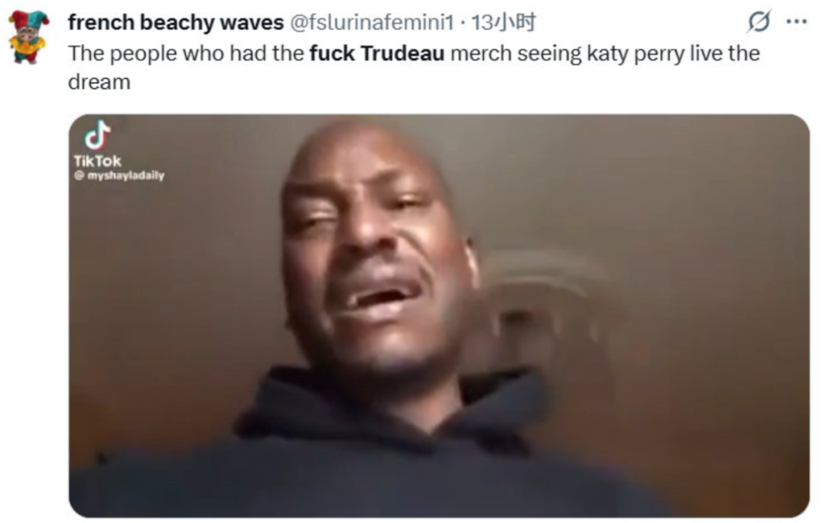This screenshot has height=523, width=826.
Task: Open the Grok explain-post icon
Action: click(x=759, y=21)
